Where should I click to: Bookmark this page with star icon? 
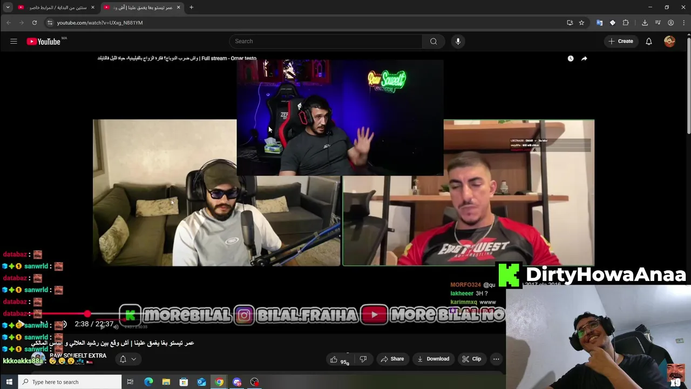pyautogui.click(x=581, y=23)
